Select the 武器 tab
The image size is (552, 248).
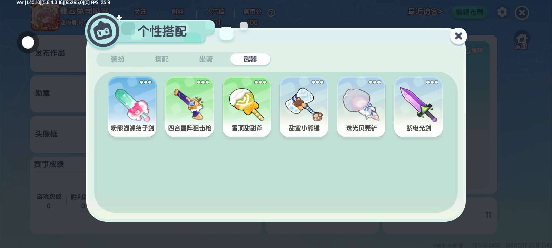tap(250, 59)
